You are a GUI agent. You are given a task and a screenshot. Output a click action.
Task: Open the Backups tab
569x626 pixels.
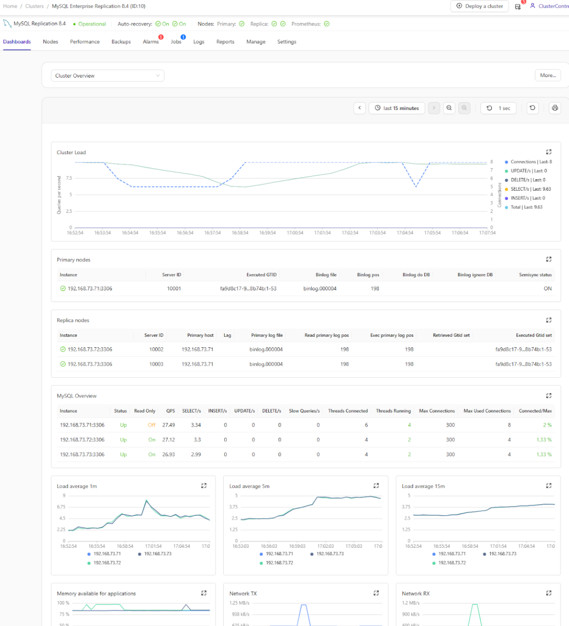[121, 42]
